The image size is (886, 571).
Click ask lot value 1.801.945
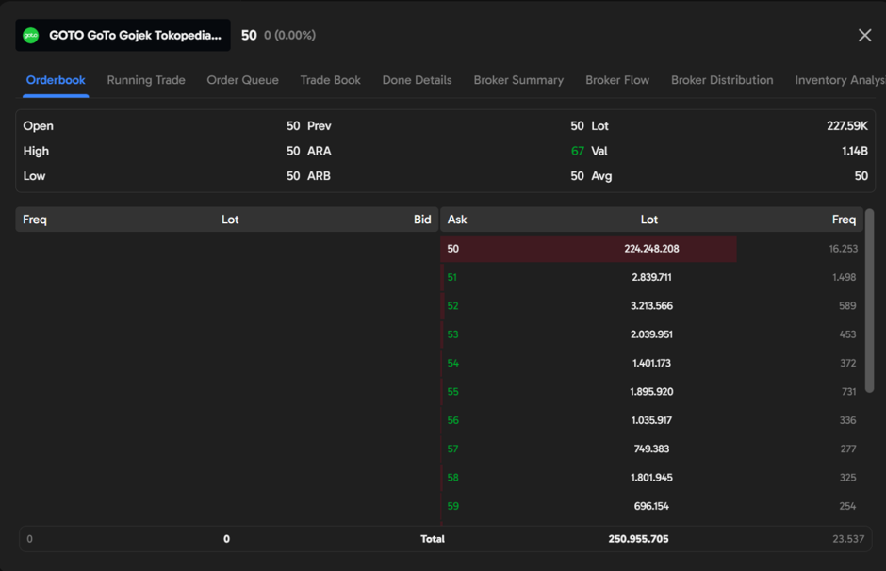[651, 477]
